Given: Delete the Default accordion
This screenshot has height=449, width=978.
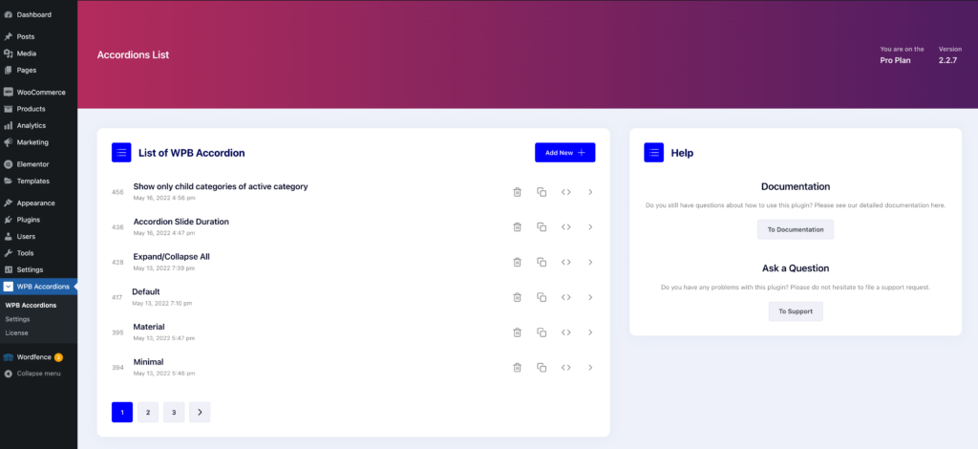Looking at the screenshot, I should click(x=517, y=297).
